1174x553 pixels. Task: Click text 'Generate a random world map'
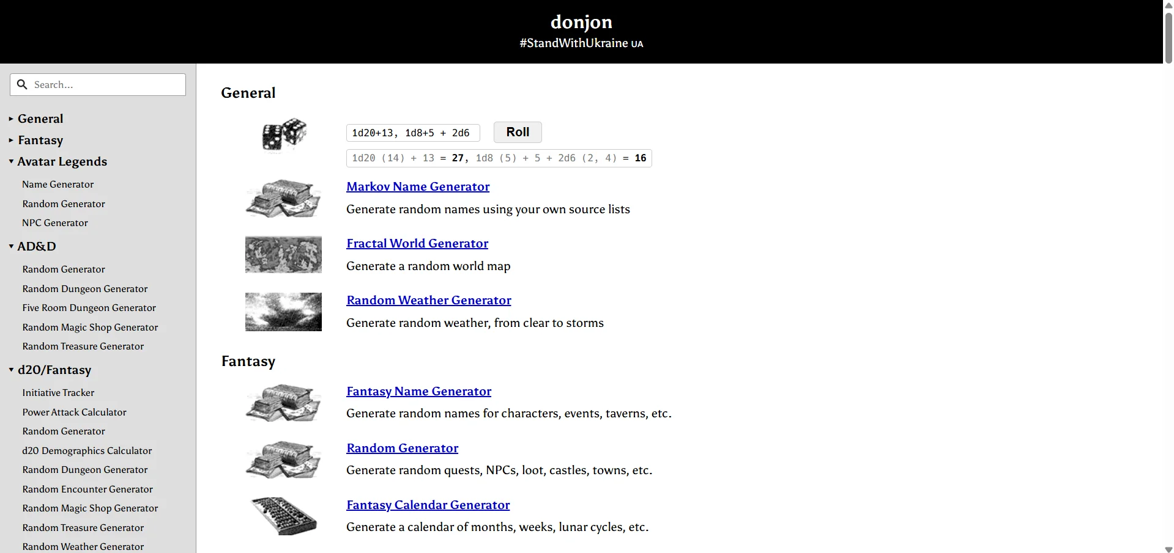pyautogui.click(x=428, y=266)
